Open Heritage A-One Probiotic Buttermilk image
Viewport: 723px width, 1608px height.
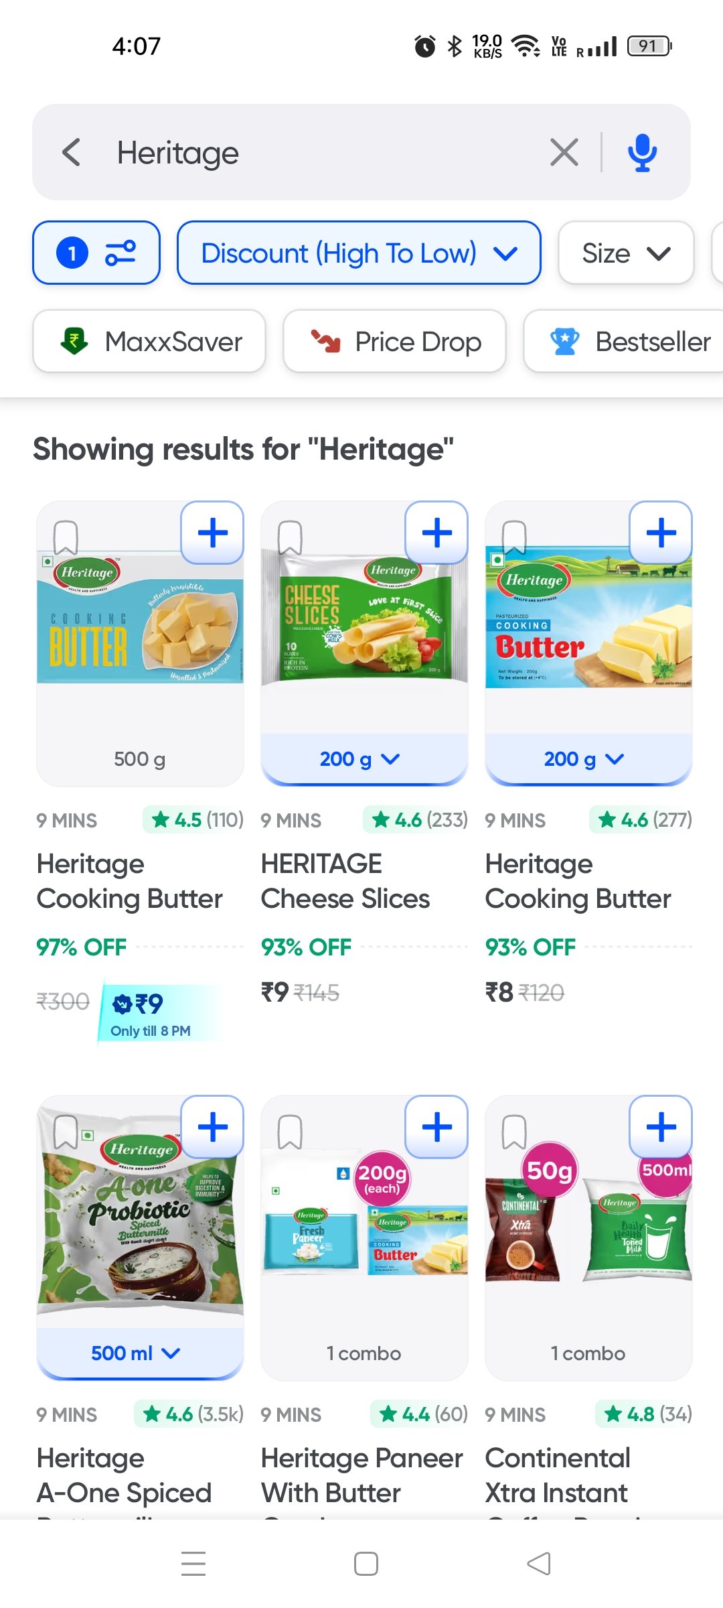(x=140, y=1213)
